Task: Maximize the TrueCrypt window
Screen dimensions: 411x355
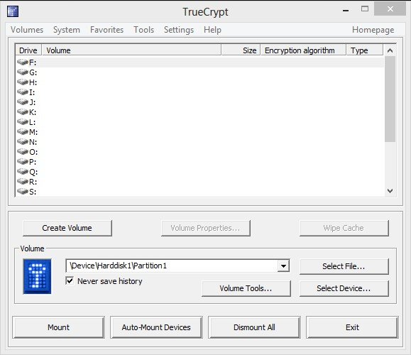Action: 365,9
